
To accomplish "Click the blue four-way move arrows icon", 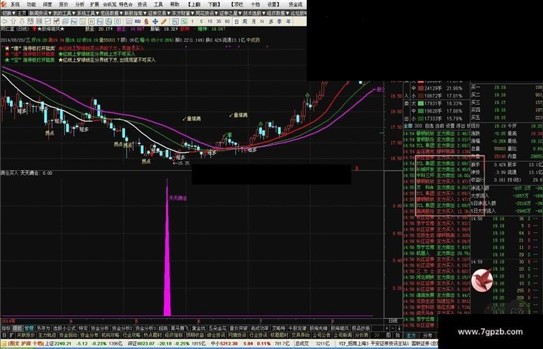I will (x=155, y=21).
